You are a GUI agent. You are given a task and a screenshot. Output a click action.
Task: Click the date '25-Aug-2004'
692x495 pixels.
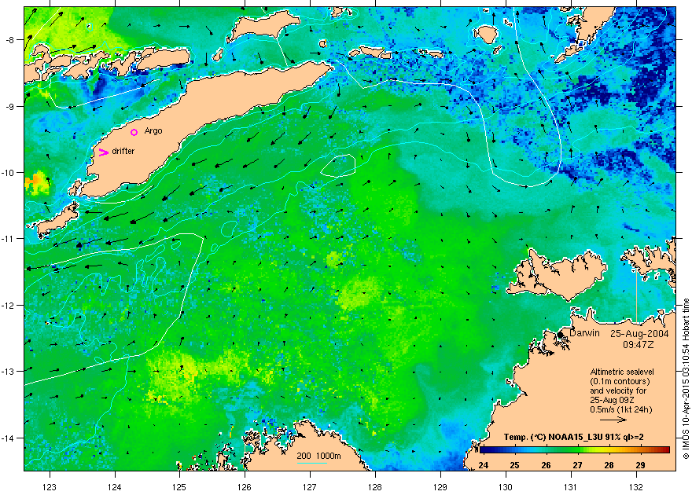639,334
